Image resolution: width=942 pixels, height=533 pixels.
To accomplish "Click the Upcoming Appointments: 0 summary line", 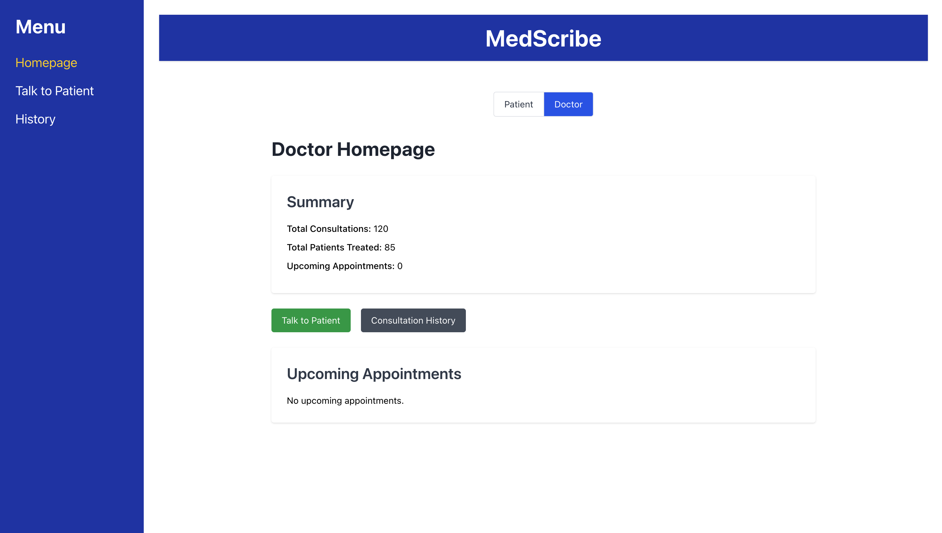I will (x=344, y=266).
